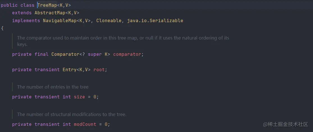Image resolution: width=313 pixels, height=132 pixels.
Task: Click the structural modifications doc comment
Action: click(72, 114)
